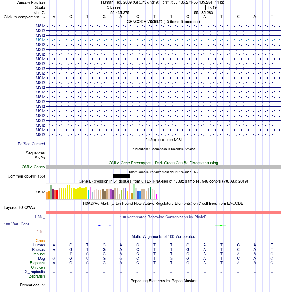
Task: Click the GTEx Gene Expression track title
Action: [163, 181]
